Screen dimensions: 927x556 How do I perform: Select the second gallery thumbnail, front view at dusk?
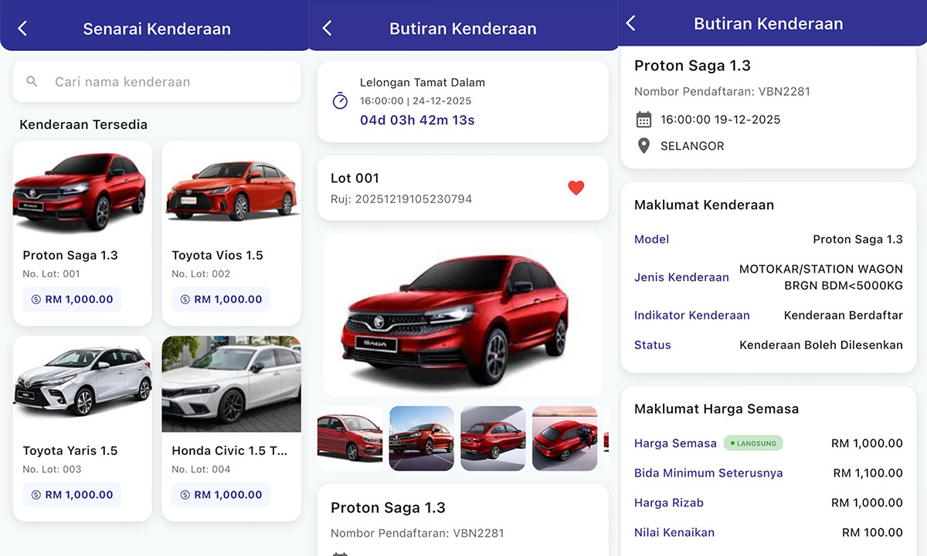point(421,439)
